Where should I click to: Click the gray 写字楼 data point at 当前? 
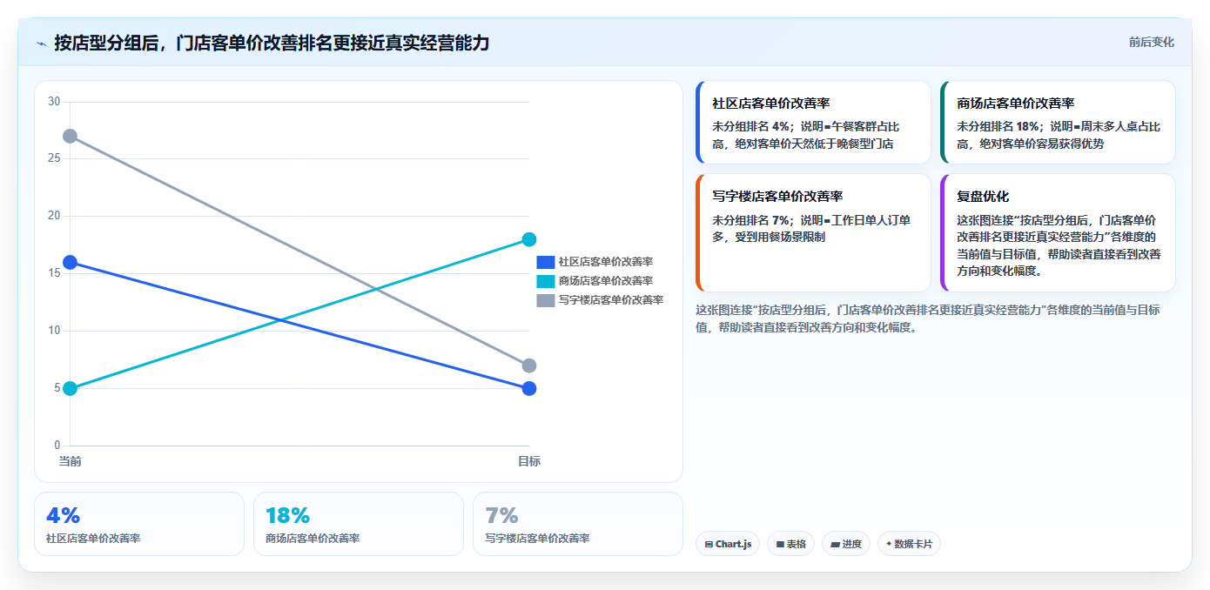70,137
